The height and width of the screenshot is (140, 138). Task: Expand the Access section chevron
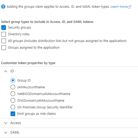coord(6,123)
